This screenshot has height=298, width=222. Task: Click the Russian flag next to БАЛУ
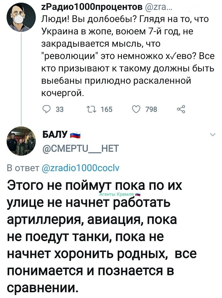pyautogui.click(x=75, y=135)
